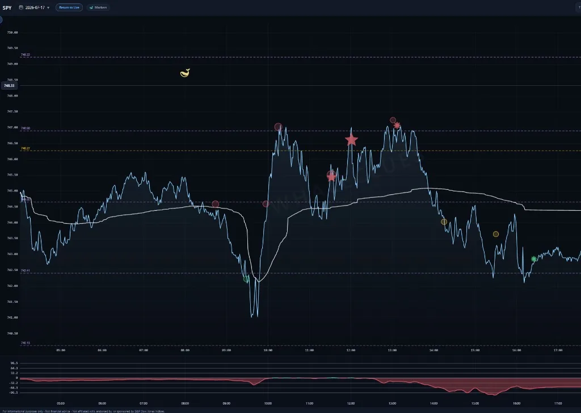Click the yellow circle marker near 15:30
The height and width of the screenshot is (413, 581).
[496, 234]
